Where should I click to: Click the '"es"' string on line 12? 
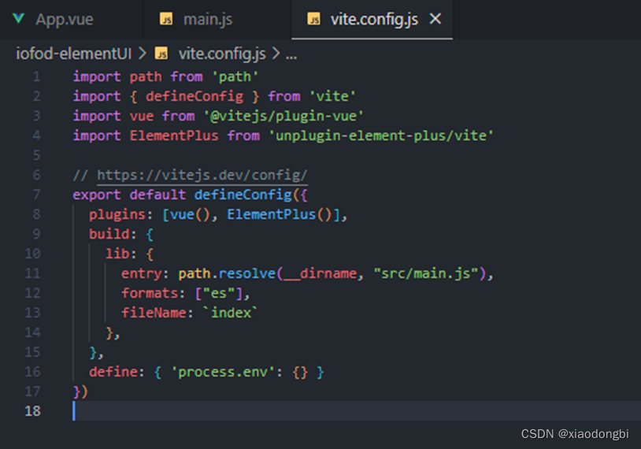tap(218, 293)
